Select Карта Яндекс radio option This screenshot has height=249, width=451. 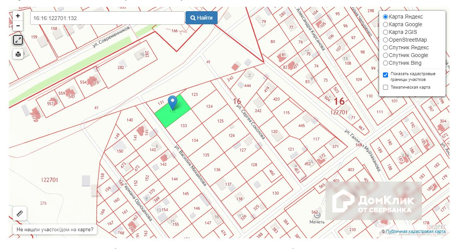[x=385, y=17]
